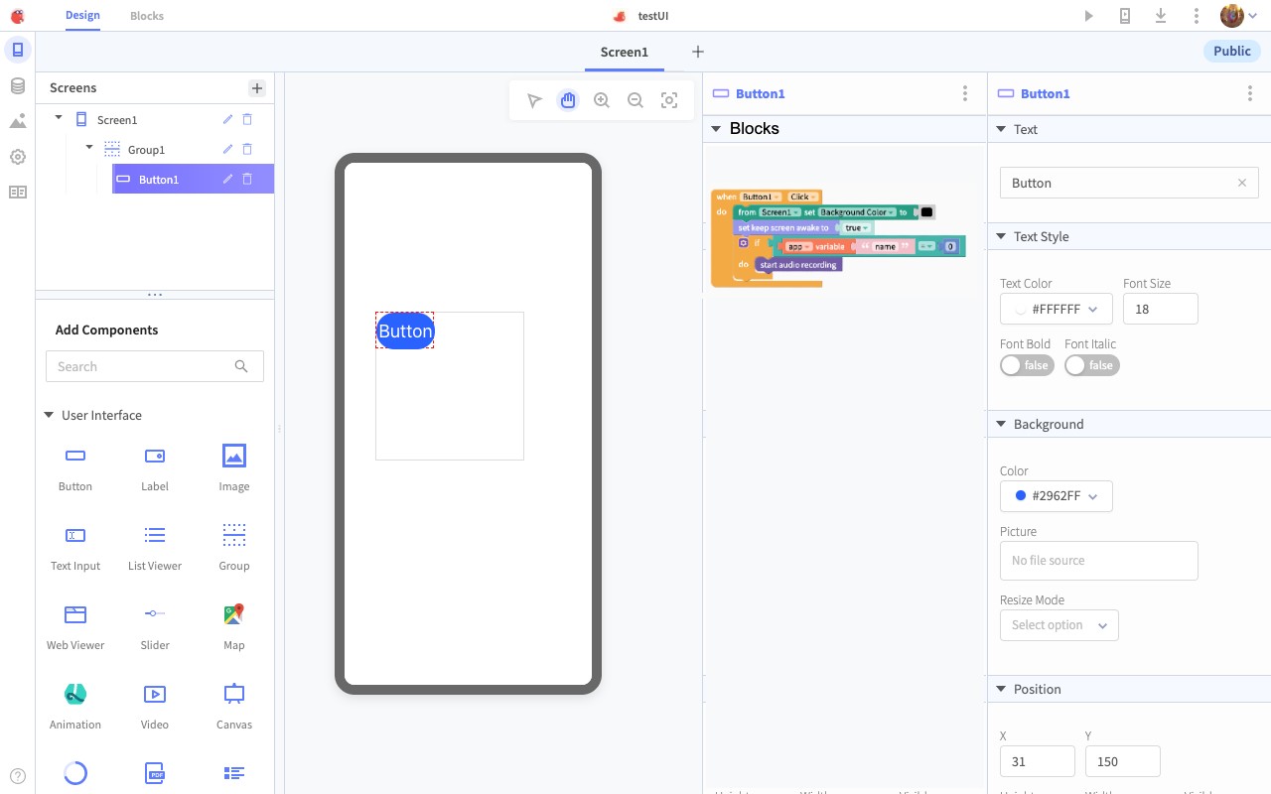Click the component Search field
Viewport: 1271px width, 794px height.
tap(155, 366)
